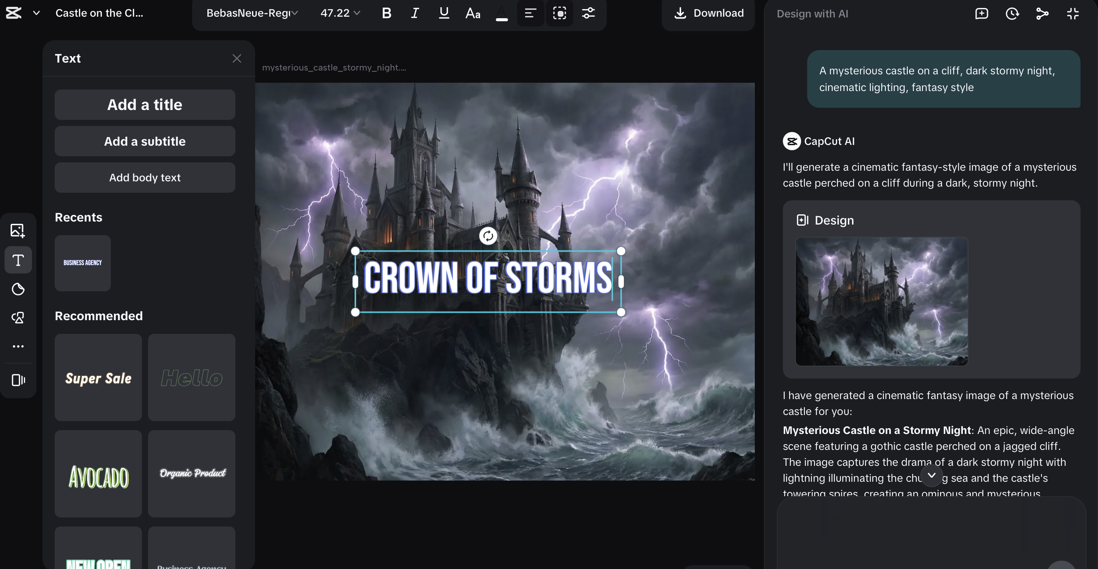The image size is (1098, 569).
Task: Open the Text tool in left sidebar
Action: pos(18,260)
